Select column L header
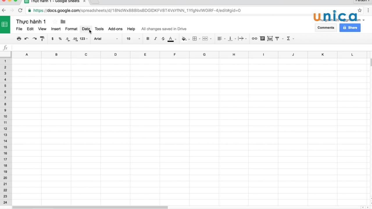The height and width of the screenshot is (209, 372). (352, 55)
